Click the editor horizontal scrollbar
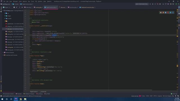This screenshot has height=101, width=180. click(91, 90)
